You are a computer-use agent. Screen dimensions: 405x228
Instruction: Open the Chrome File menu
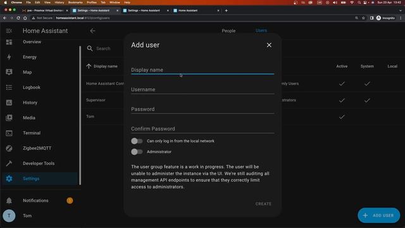(28, 3)
